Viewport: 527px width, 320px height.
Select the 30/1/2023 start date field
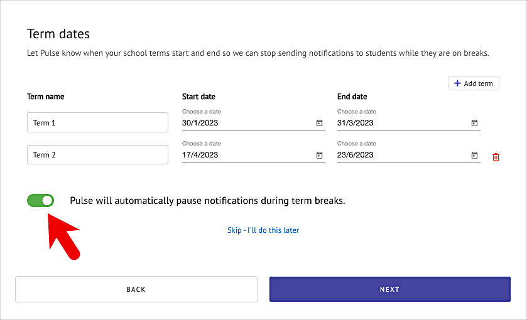(253, 123)
